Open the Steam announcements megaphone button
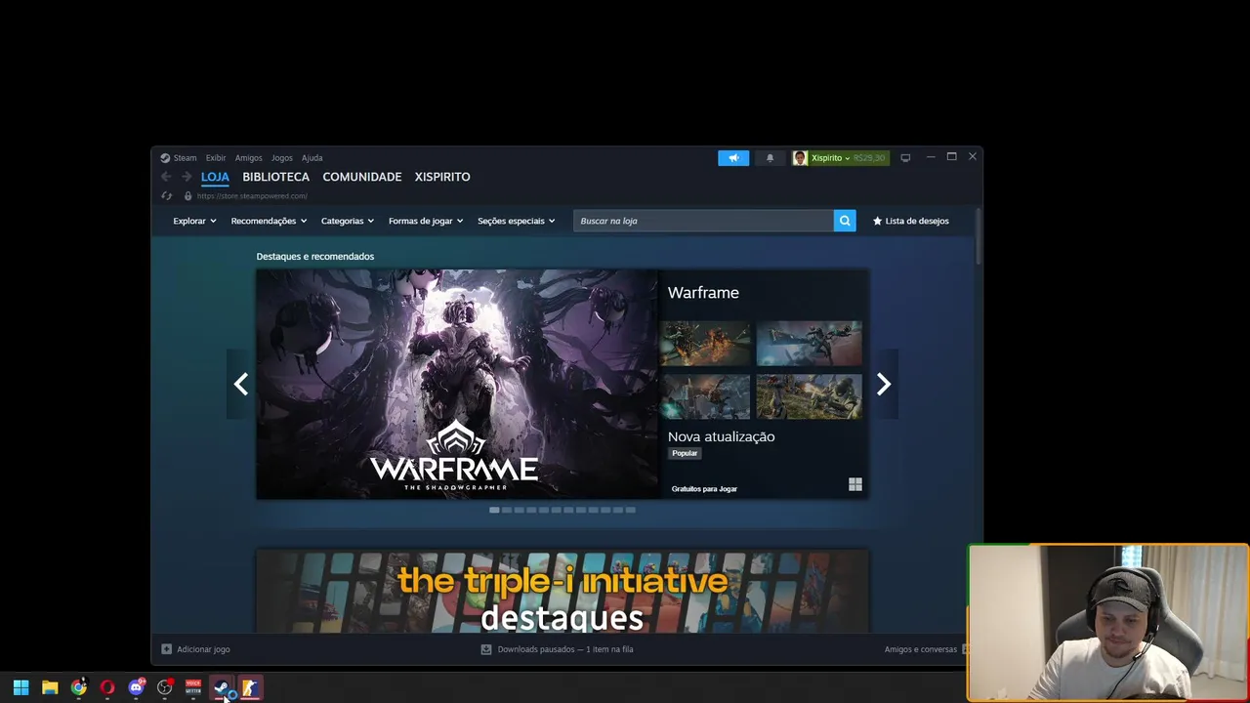 click(x=733, y=158)
